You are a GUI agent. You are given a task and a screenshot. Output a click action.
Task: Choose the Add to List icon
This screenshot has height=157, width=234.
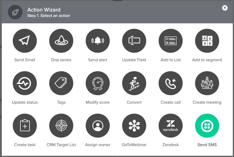[170, 41]
